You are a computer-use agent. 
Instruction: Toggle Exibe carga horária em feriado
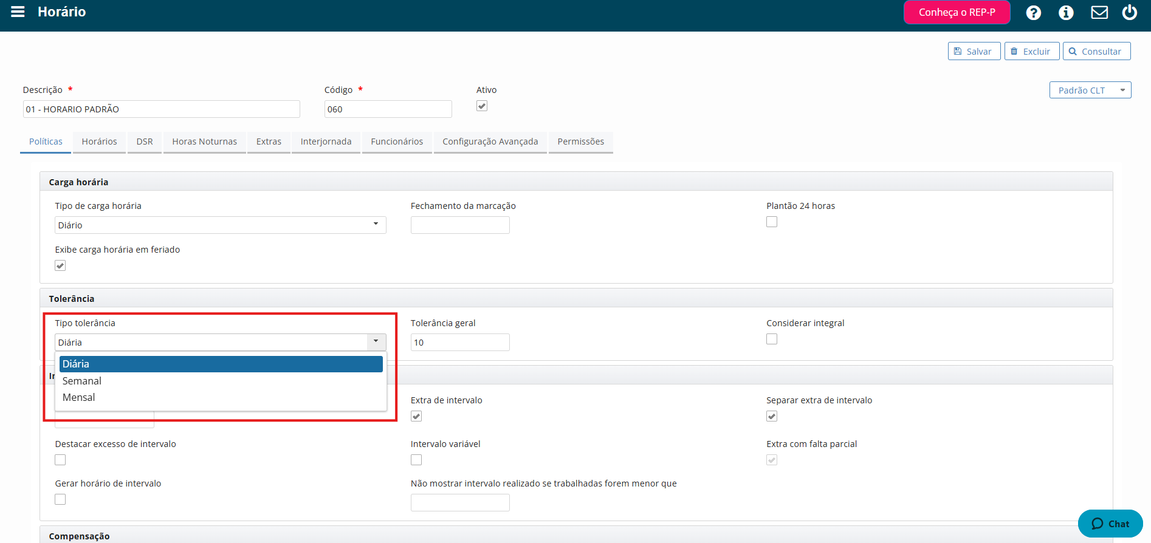click(60, 265)
